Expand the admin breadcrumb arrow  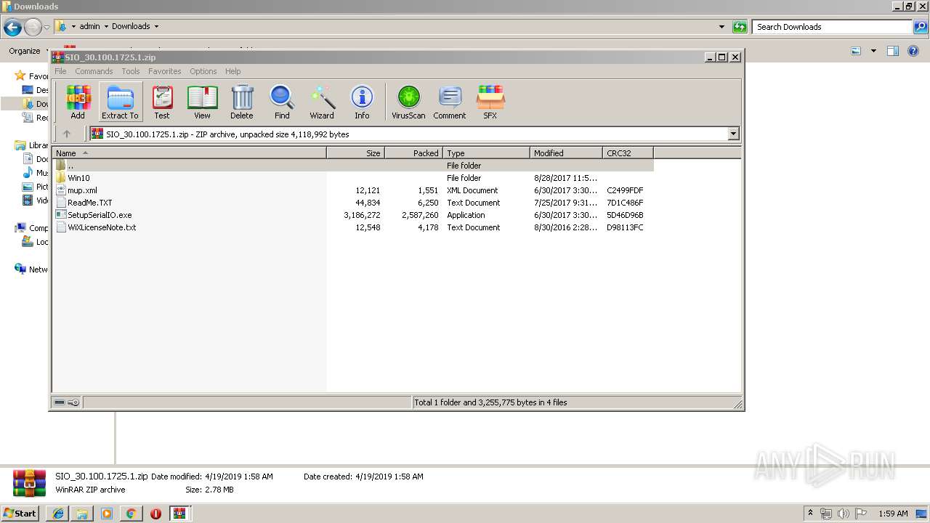106,27
